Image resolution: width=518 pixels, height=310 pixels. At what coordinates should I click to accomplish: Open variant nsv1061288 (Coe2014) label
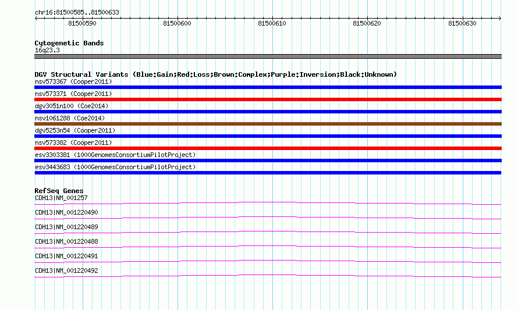pos(70,118)
